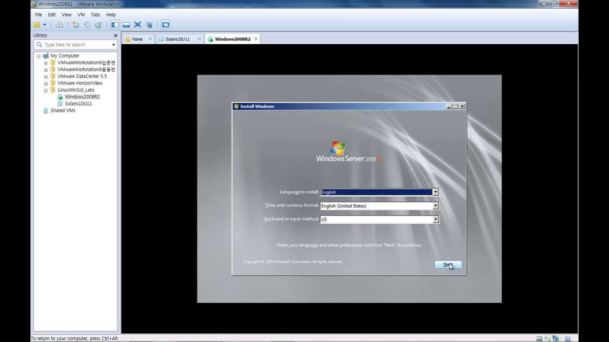This screenshot has width=609, height=342.
Task: Open Keyboard or input method dropdown
Action: 435,219
